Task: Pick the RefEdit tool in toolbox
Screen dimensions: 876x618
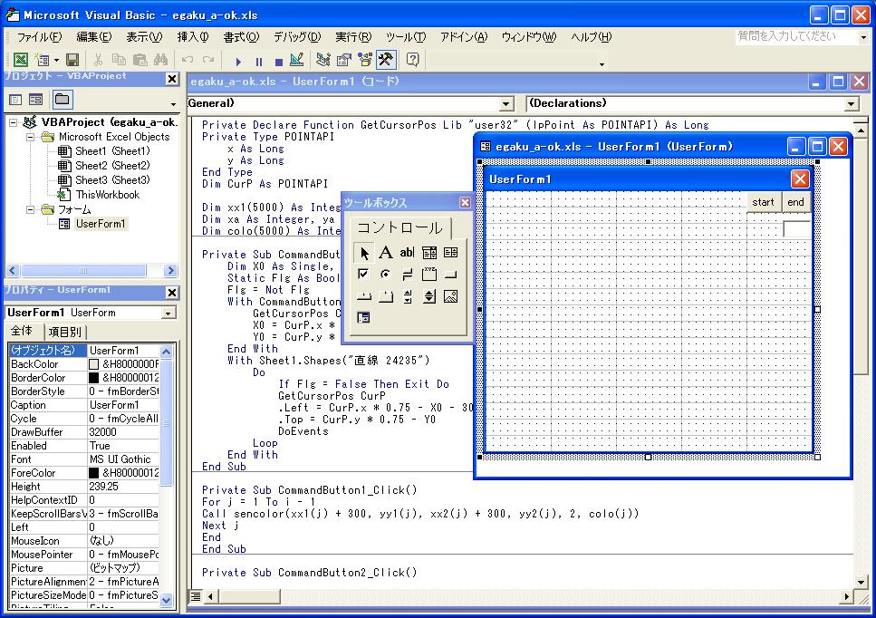Action: pyautogui.click(x=363, y=318)
